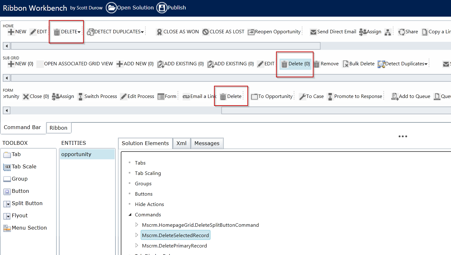Pick the Tab item in Toolbox
The height and width of the screenshot is (255, 451).
(x=12, y=154)
